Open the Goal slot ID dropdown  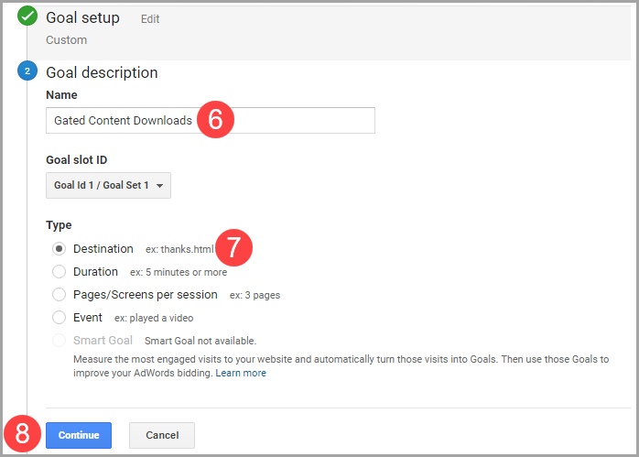click(108, 185)
